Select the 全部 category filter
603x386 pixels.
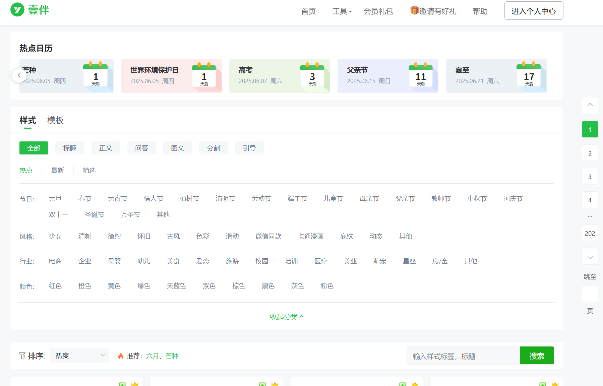coord(34,148)
